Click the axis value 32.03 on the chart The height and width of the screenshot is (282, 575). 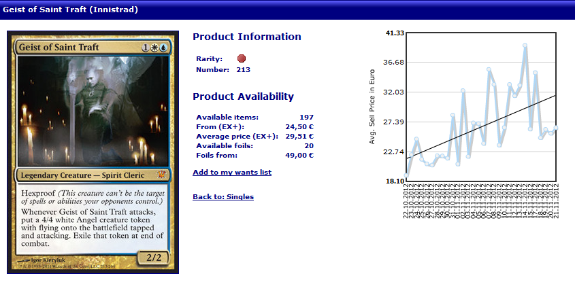coord(395,92)
